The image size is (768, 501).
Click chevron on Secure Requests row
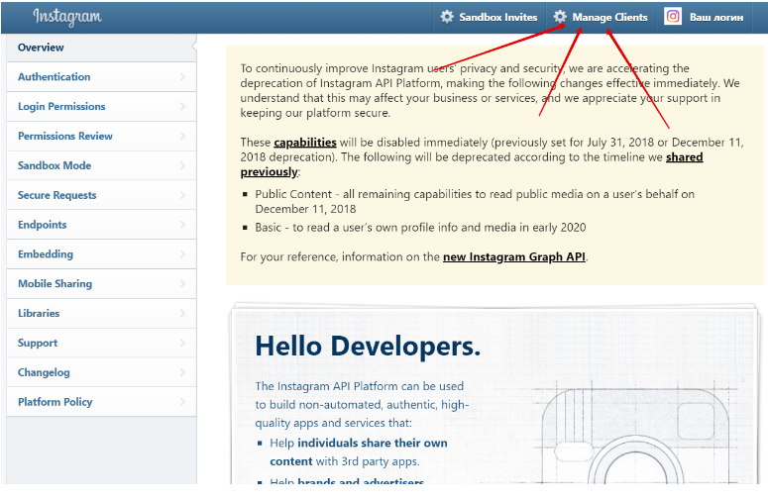pyautogui.click(x=182, y=195)
